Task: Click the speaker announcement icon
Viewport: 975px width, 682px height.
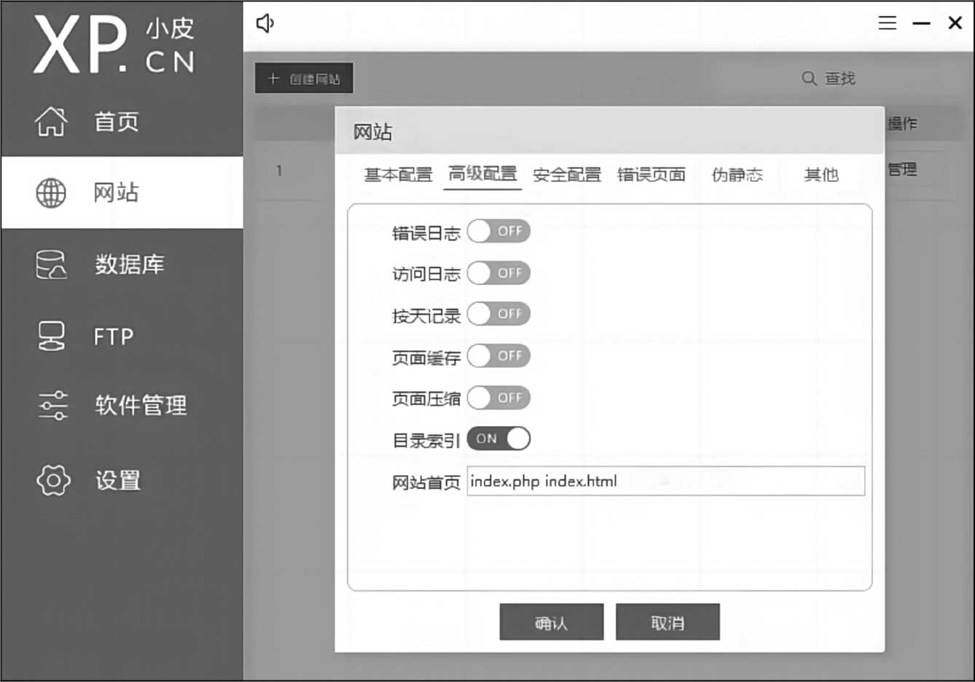Action: tap(265, 23)
